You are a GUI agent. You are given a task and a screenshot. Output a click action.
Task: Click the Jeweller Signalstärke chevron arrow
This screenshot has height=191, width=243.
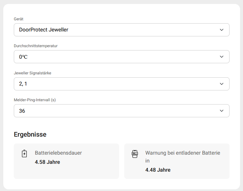(221, 84)
